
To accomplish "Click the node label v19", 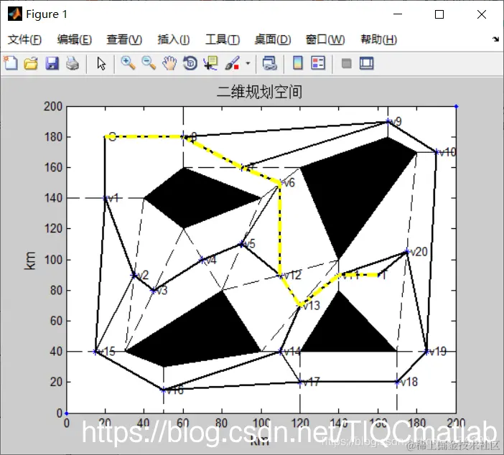I will pyautogui.click(x=438, y=352).
